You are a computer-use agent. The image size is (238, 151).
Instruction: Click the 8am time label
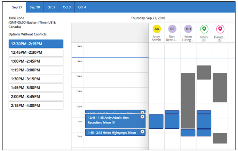click(80, 46)
